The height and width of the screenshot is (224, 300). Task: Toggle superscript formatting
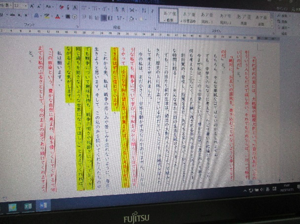(x=26, y=15)
